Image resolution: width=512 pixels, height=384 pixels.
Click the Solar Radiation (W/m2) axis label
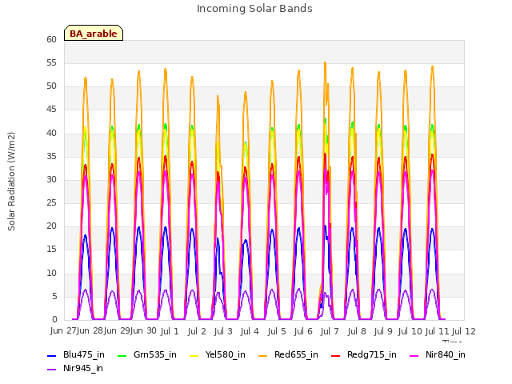[11, 182]
